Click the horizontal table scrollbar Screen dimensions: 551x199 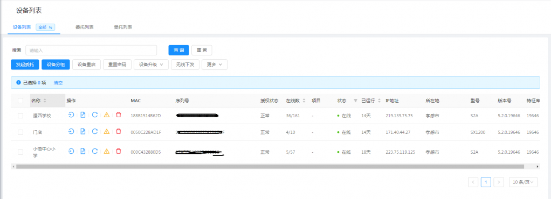coord(270,166)
